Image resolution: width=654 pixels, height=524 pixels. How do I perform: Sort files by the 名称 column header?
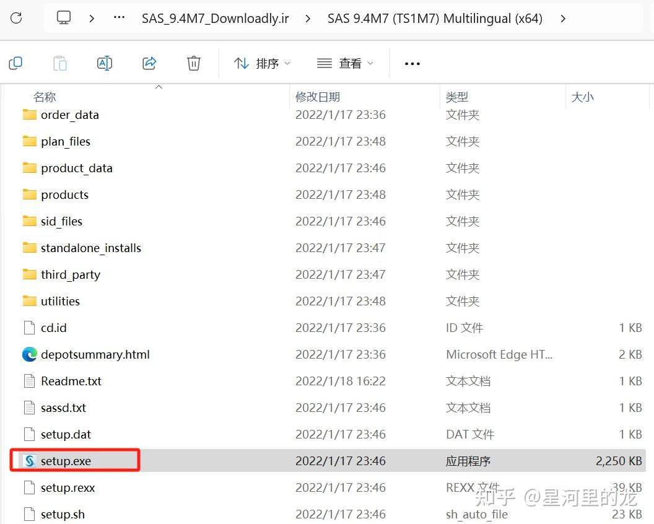[x=44, y=97]
